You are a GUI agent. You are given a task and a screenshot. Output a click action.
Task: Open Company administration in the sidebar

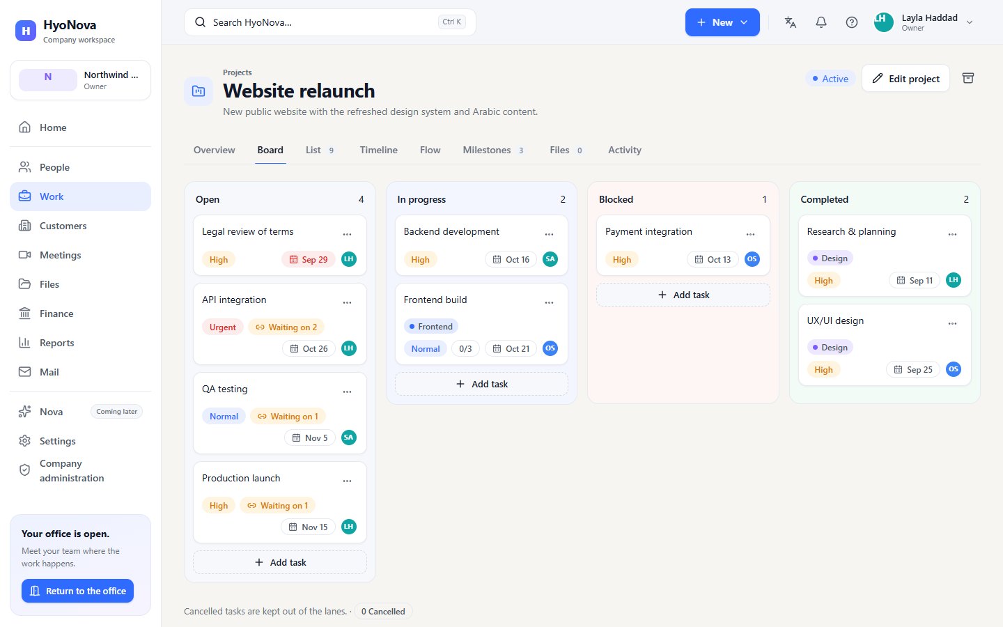coord(80,471)
